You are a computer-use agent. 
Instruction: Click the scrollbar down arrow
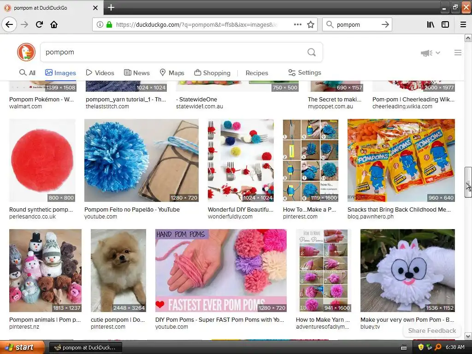click(468, 336)
